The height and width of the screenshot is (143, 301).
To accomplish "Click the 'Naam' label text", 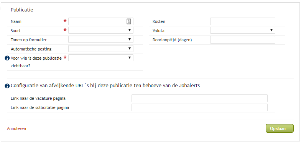I will [x=16, y=22].
